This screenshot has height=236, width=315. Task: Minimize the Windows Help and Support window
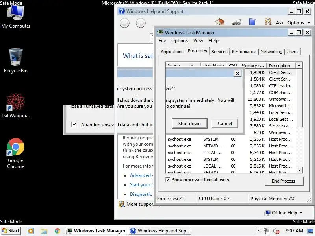tap(291, 11)
